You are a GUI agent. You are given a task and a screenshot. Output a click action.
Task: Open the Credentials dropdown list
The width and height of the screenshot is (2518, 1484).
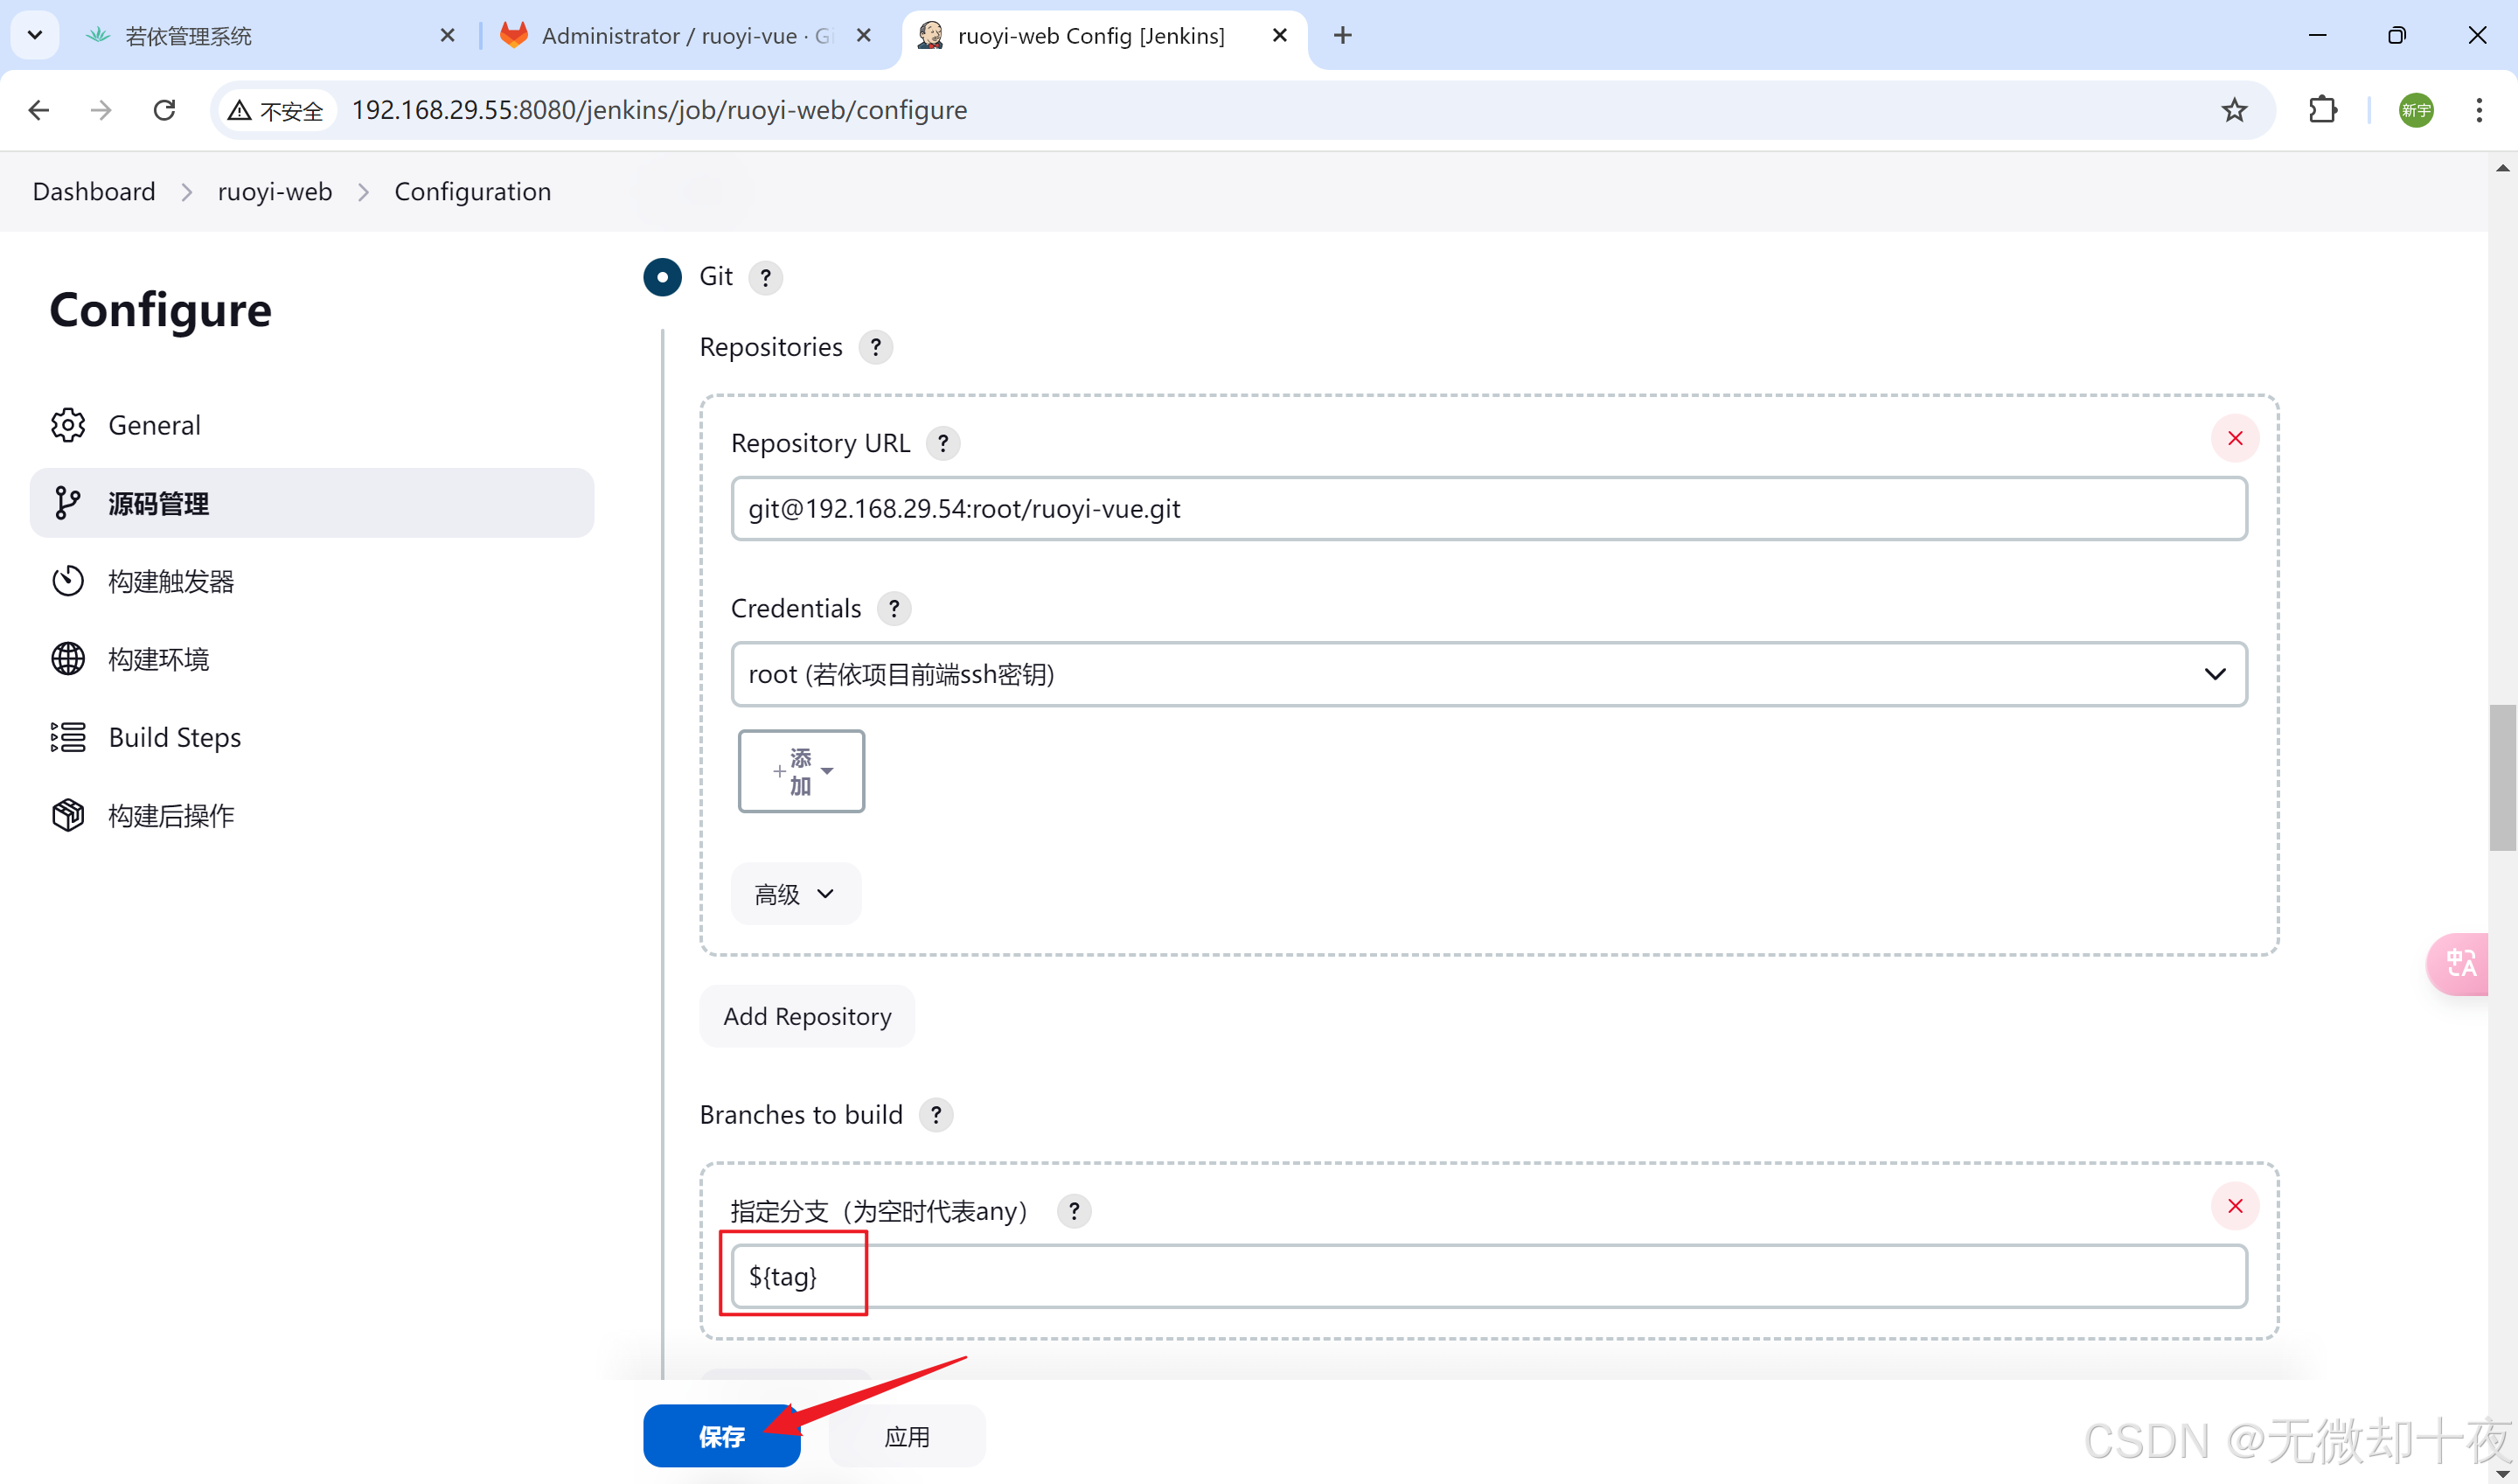point(1488,674)
